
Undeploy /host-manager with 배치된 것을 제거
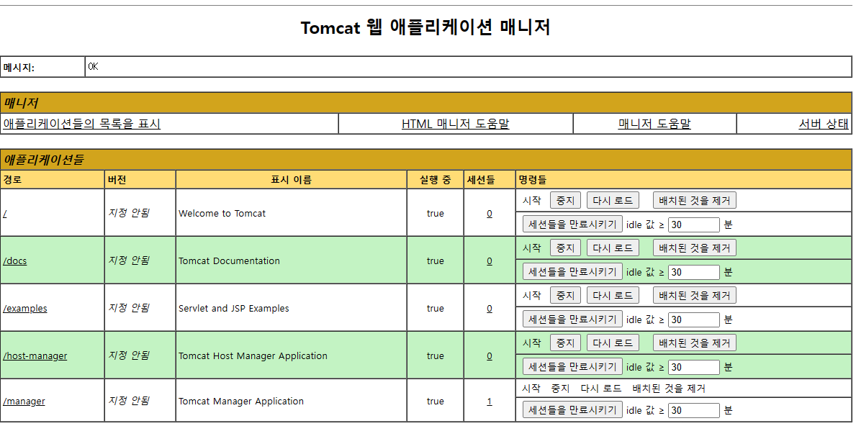(x=695, y=343)
